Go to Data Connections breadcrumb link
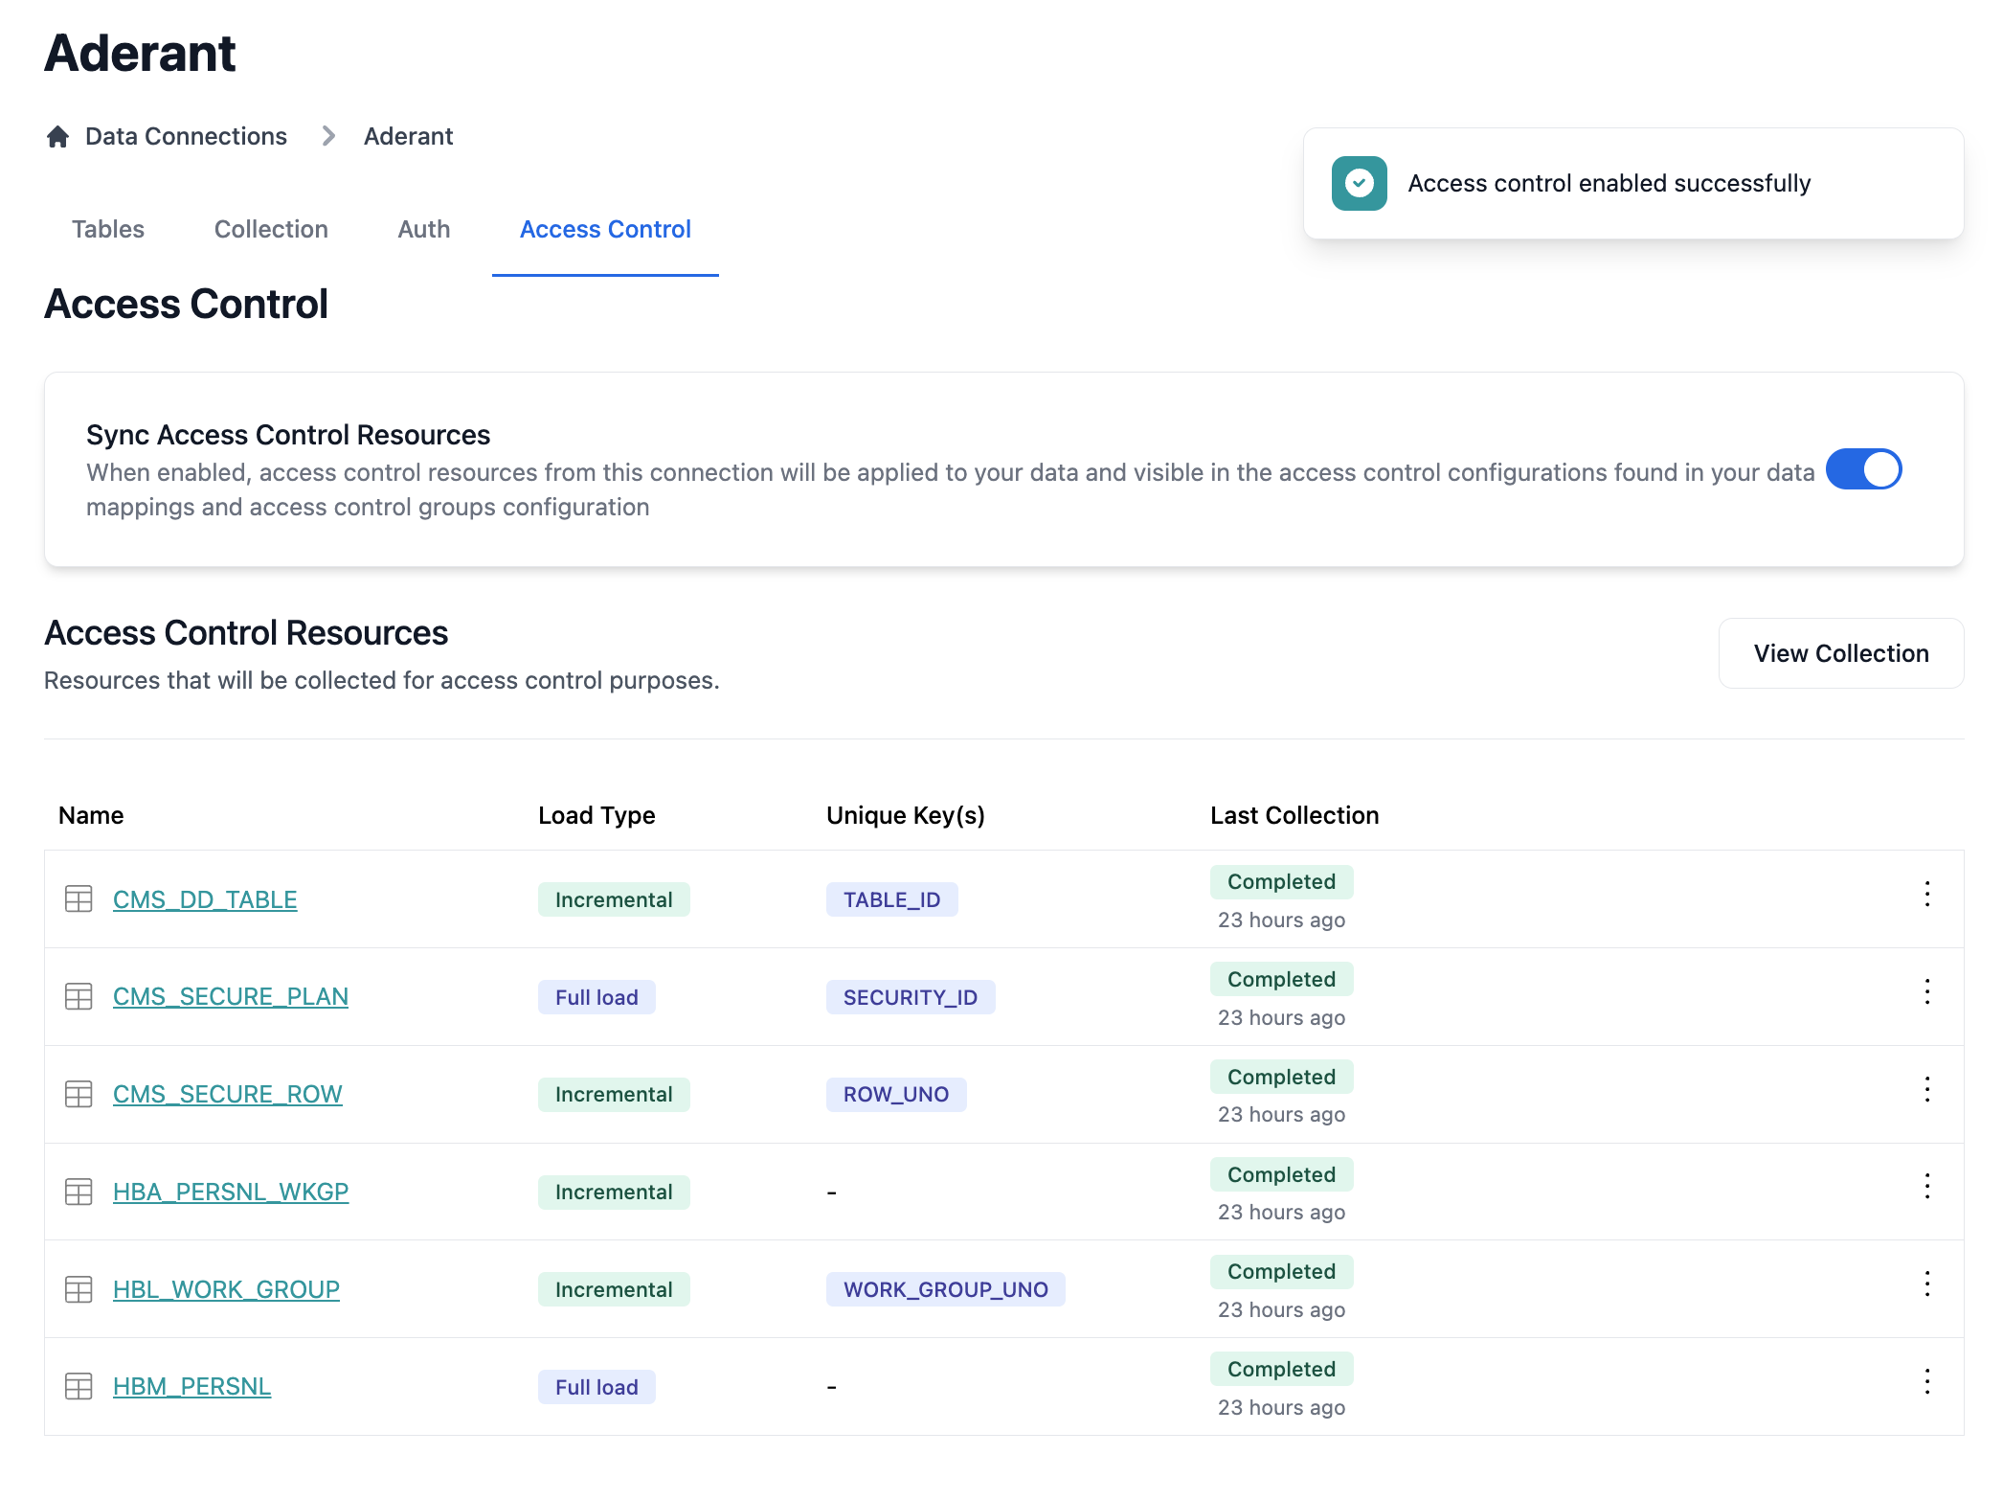This screenshot has width=2003, height=1500. coord(186,137)
